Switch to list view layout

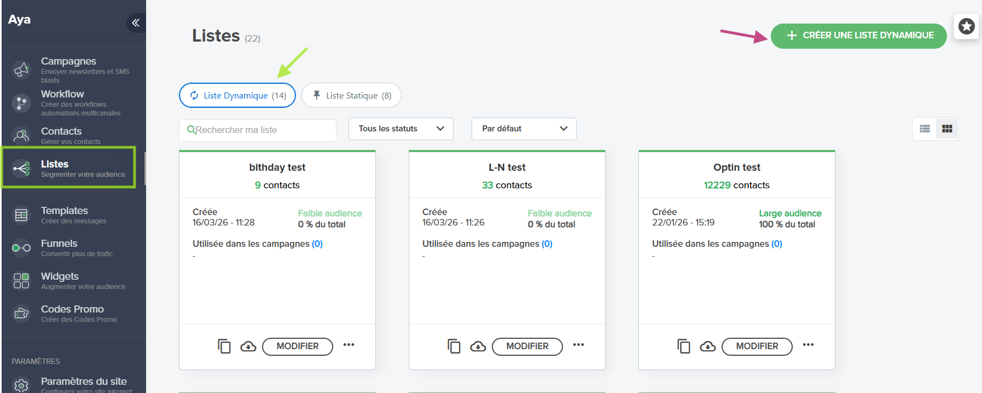[x=925, y=129]
